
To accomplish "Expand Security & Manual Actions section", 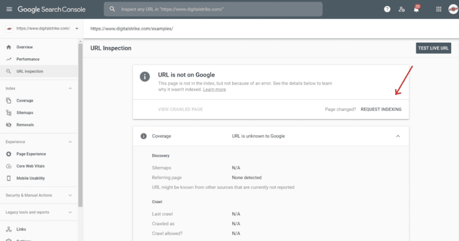I will pos(70,195).
